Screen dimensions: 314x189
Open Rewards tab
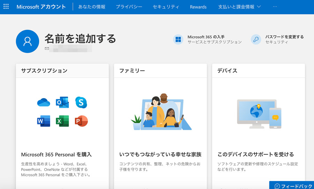coord(198,7)
